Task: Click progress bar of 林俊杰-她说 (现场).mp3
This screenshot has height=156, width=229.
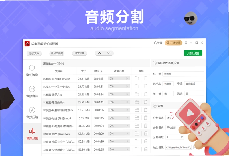Action: (119, 118)
